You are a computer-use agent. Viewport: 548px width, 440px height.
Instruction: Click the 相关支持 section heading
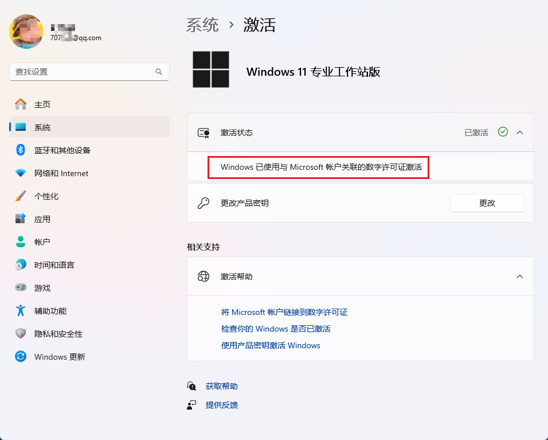203,247
